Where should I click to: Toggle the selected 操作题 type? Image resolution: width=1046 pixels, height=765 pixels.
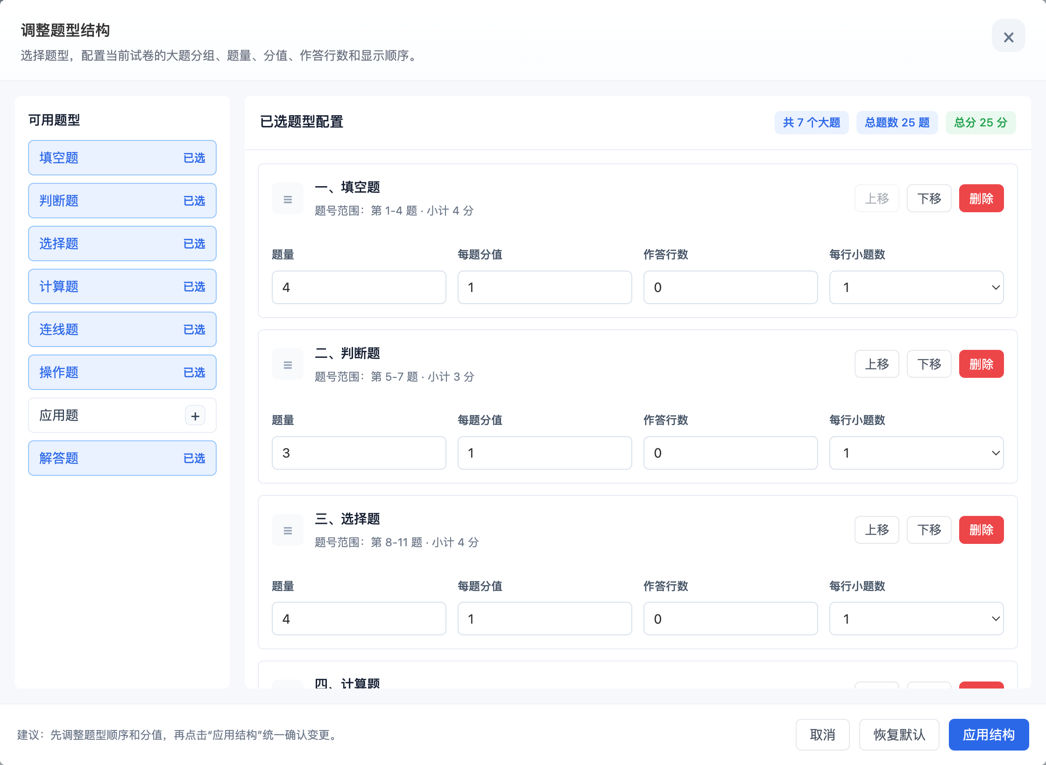122,372
